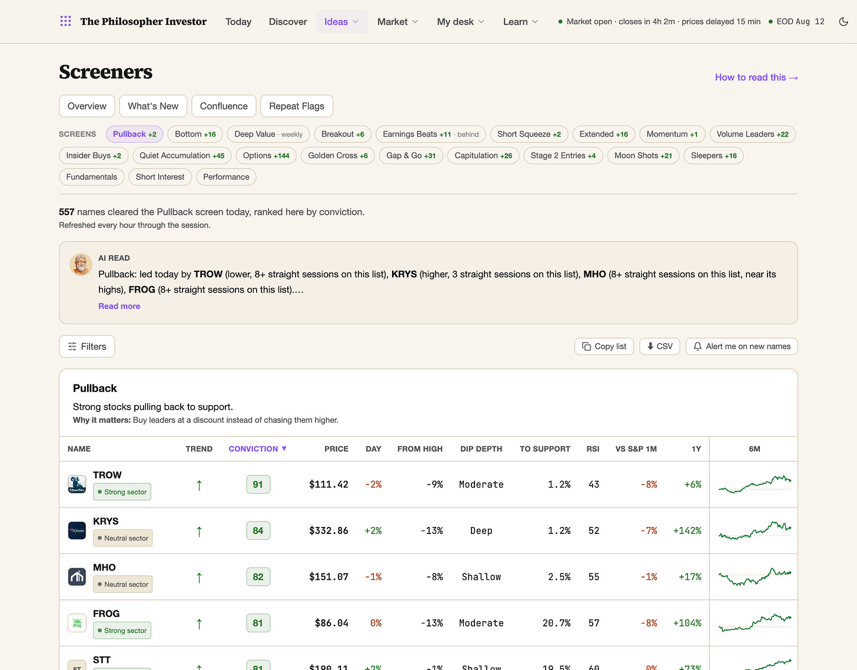Click the philosopher avatar in AI Read

coord(81,264)
